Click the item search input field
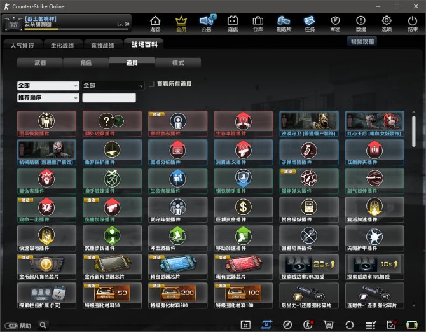 click(x=109, y=98)
